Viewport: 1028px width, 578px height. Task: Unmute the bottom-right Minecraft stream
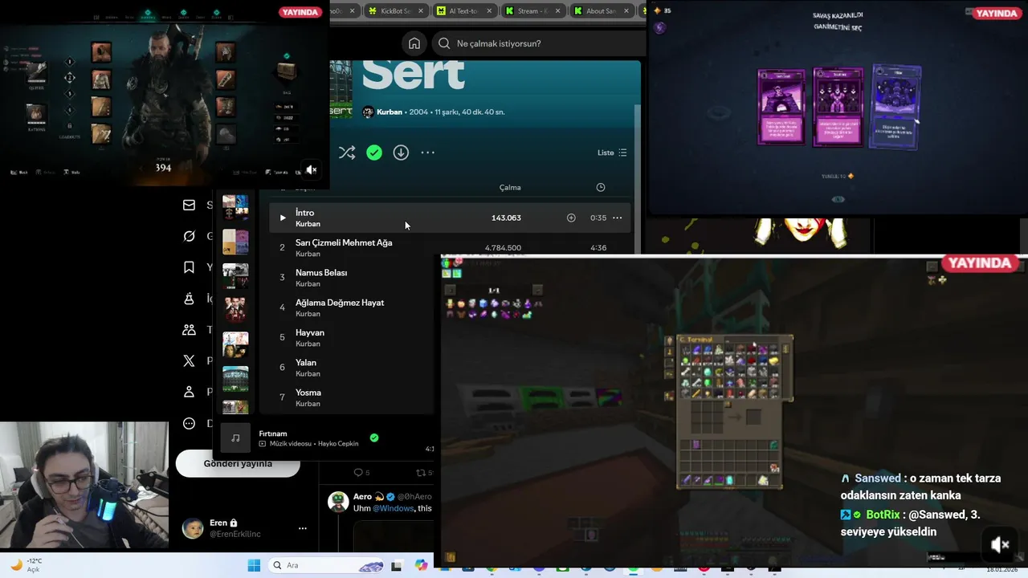click(1000, 545)
